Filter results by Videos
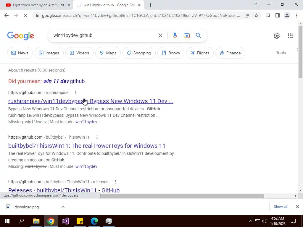The width and height of the screenshot is (303, 227). click(79, 53)
